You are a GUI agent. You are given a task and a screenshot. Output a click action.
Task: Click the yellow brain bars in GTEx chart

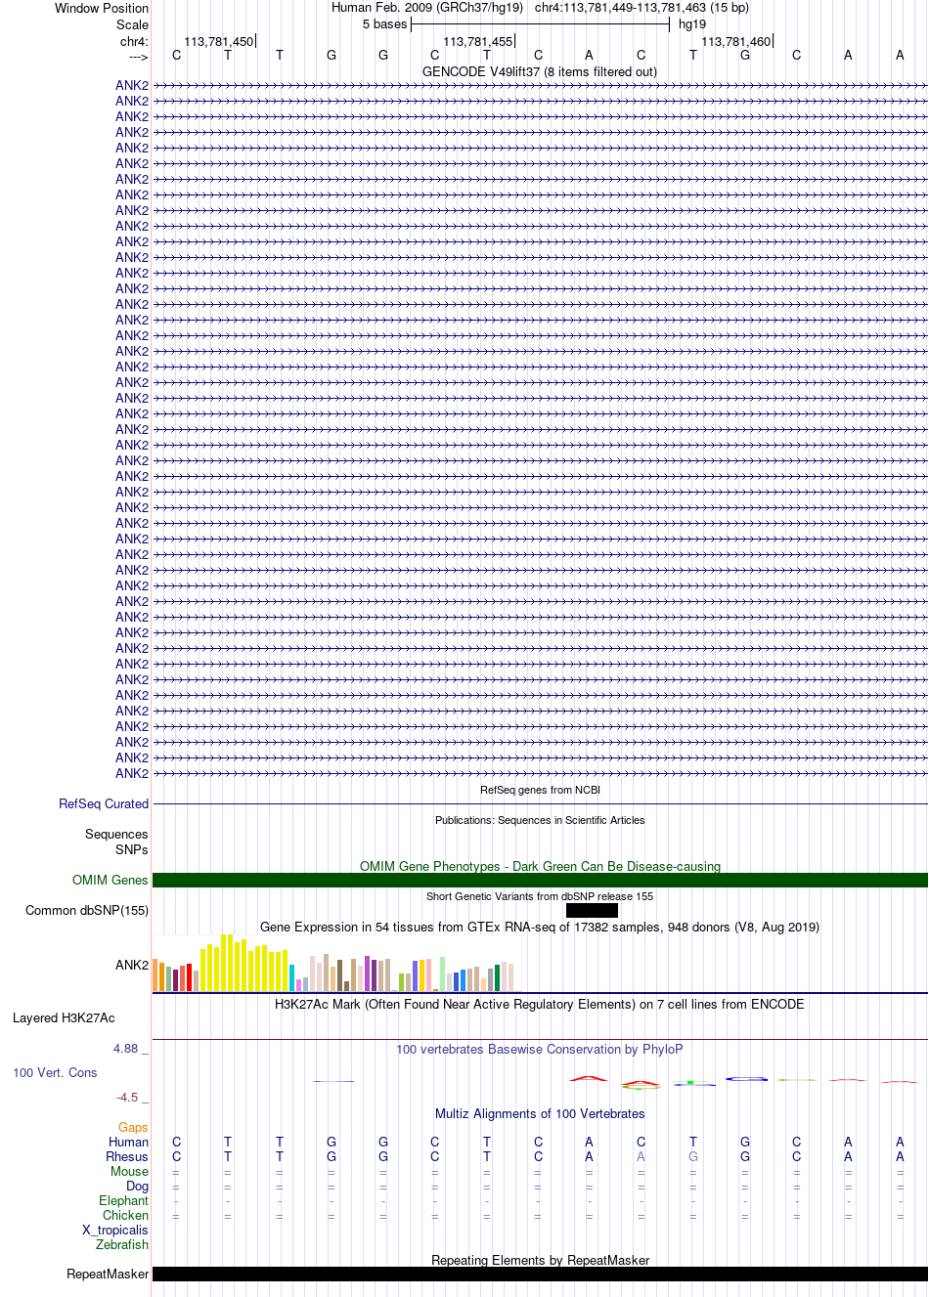click(x=243, y=964)
